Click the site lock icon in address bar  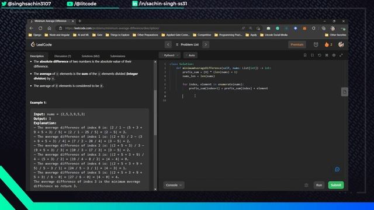(x=60, y=28)
